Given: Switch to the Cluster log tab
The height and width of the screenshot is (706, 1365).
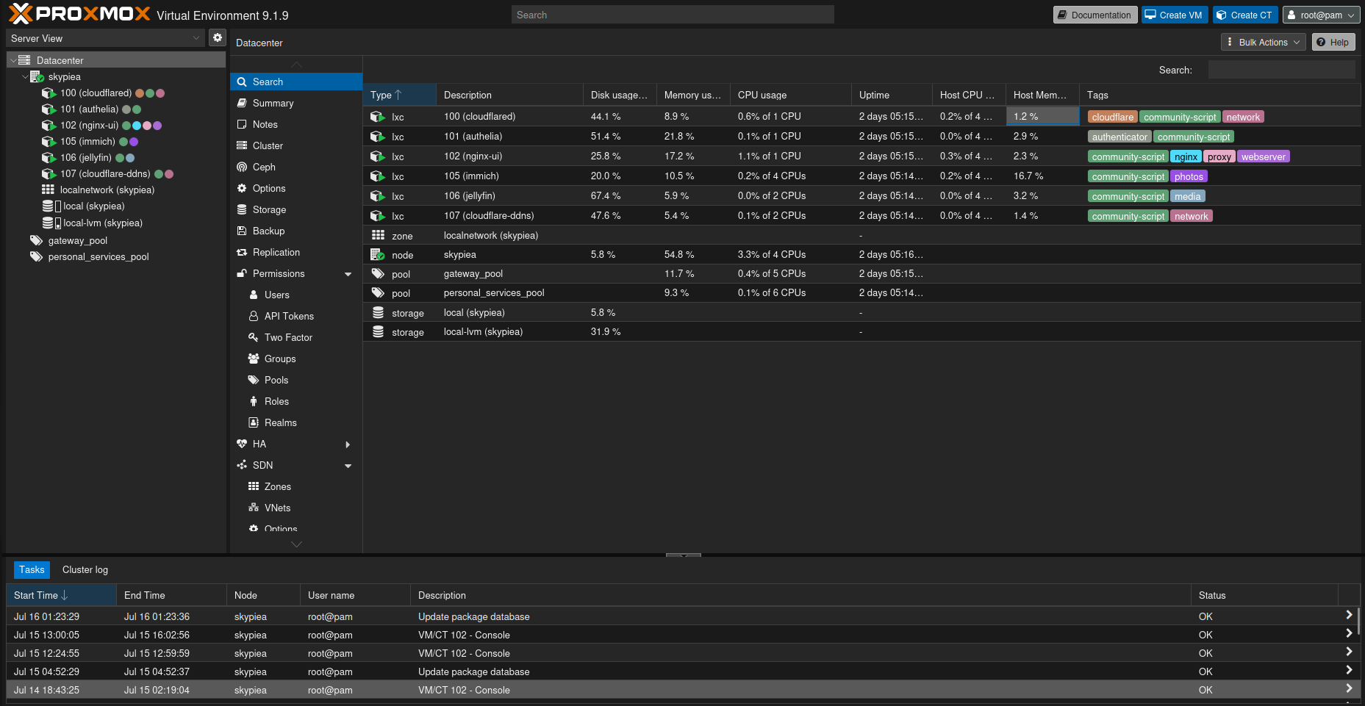Looking at the screenshot, I should pos(85,570).
